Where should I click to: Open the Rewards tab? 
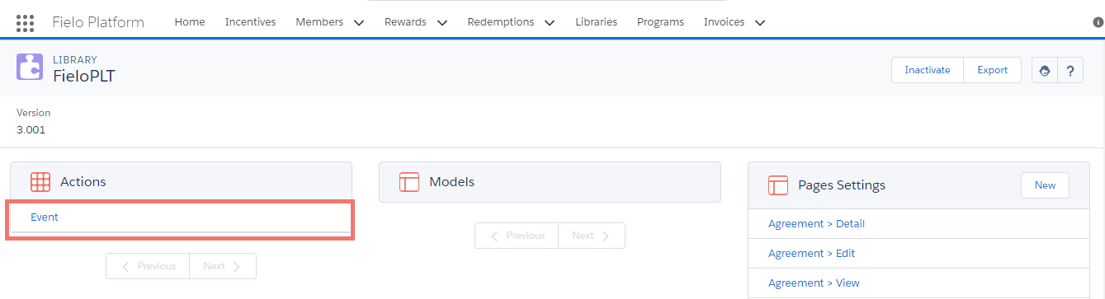[x=406, y=22]
